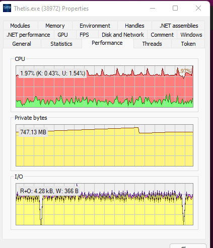Open the Environment tab
The image size is (213, 248).
[95, 26]
